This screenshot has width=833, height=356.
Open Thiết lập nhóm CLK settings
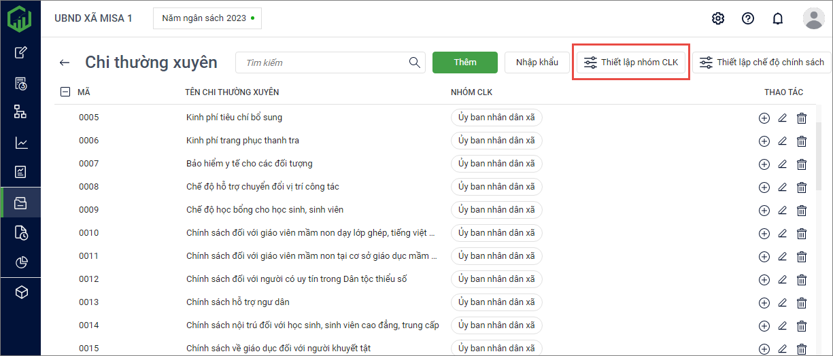point(631,63)
